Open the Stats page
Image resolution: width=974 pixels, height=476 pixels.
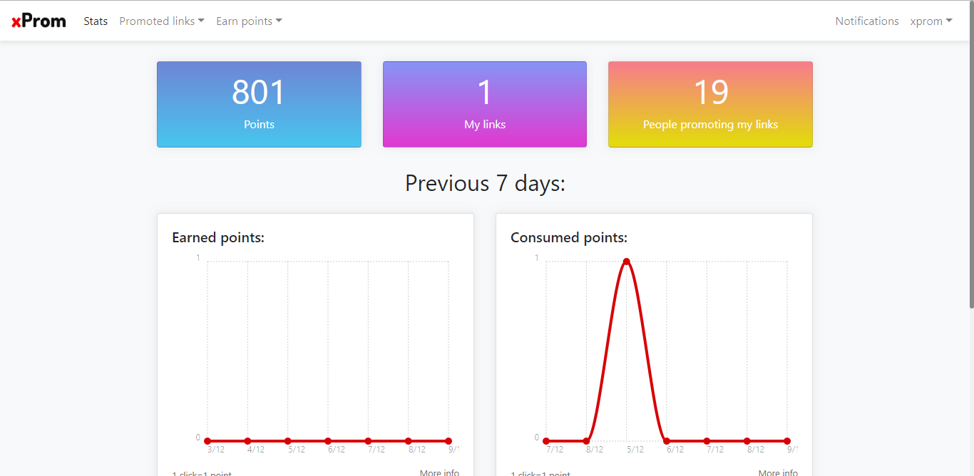pos(96,21)
